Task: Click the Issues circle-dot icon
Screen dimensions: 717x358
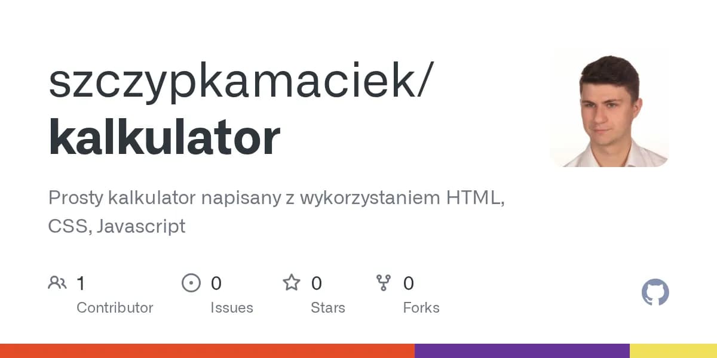Action: pos(191,283)
